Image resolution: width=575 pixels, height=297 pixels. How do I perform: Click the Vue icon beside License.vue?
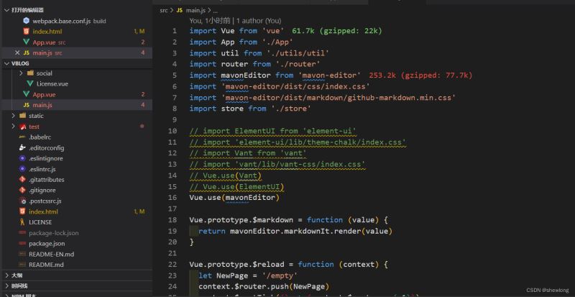click(30, 83)
